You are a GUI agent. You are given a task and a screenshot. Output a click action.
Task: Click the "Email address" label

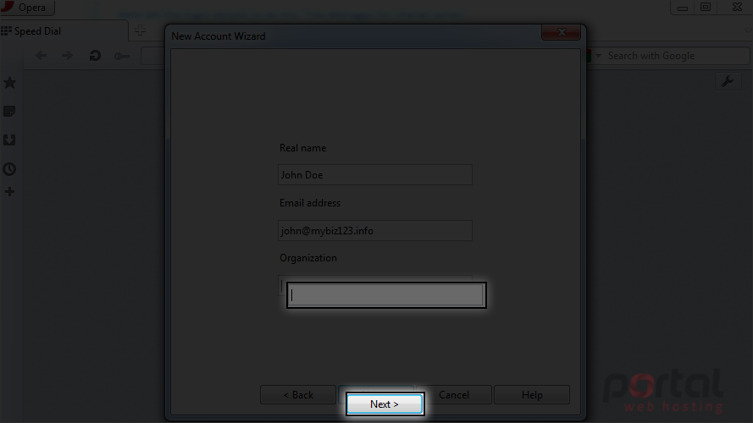click(x=310, y=203)
